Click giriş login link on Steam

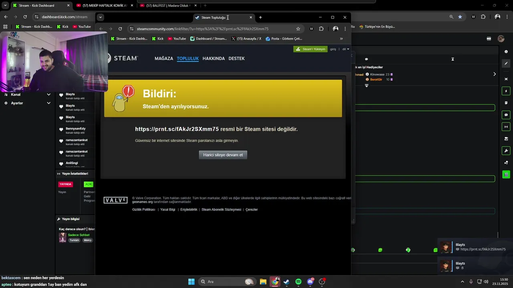(x=333, y=49)
